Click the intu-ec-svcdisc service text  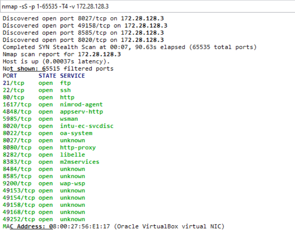point(87,126)
